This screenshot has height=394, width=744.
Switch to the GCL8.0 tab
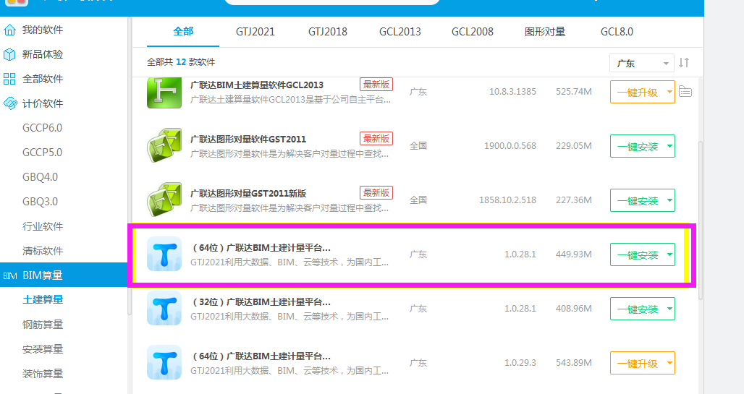[617, 32]
